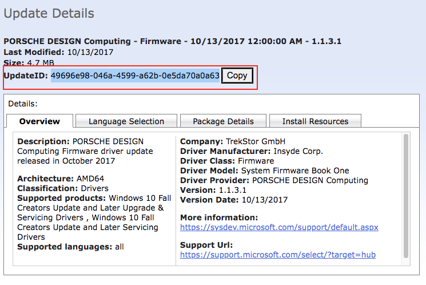This screenshot has height=285, width=426.
Task: Open the sysdev.microsoft.com More information link
Action: [x=279, y=227]
